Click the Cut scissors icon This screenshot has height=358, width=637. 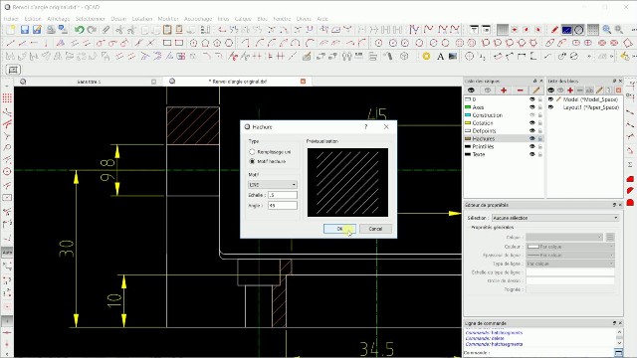click(x=119, y=30)
